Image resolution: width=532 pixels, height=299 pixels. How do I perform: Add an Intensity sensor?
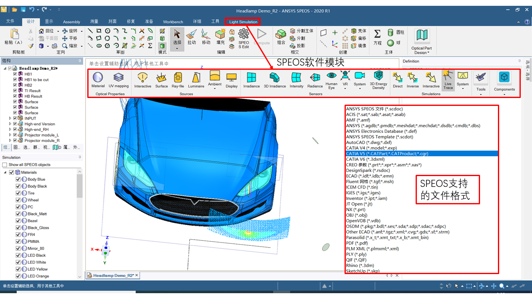coord(296,80)
